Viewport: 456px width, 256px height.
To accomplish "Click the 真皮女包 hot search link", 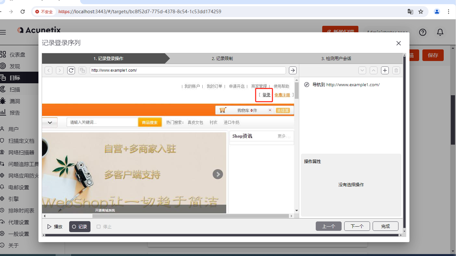I will point(195,122).
